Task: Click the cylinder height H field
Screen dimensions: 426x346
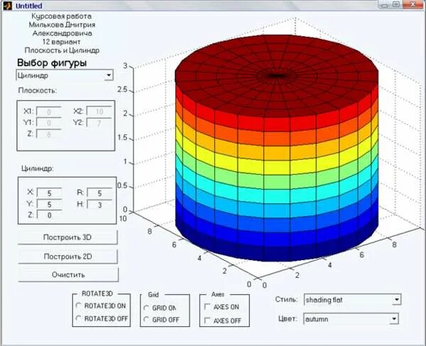Action: click(99, 204)
